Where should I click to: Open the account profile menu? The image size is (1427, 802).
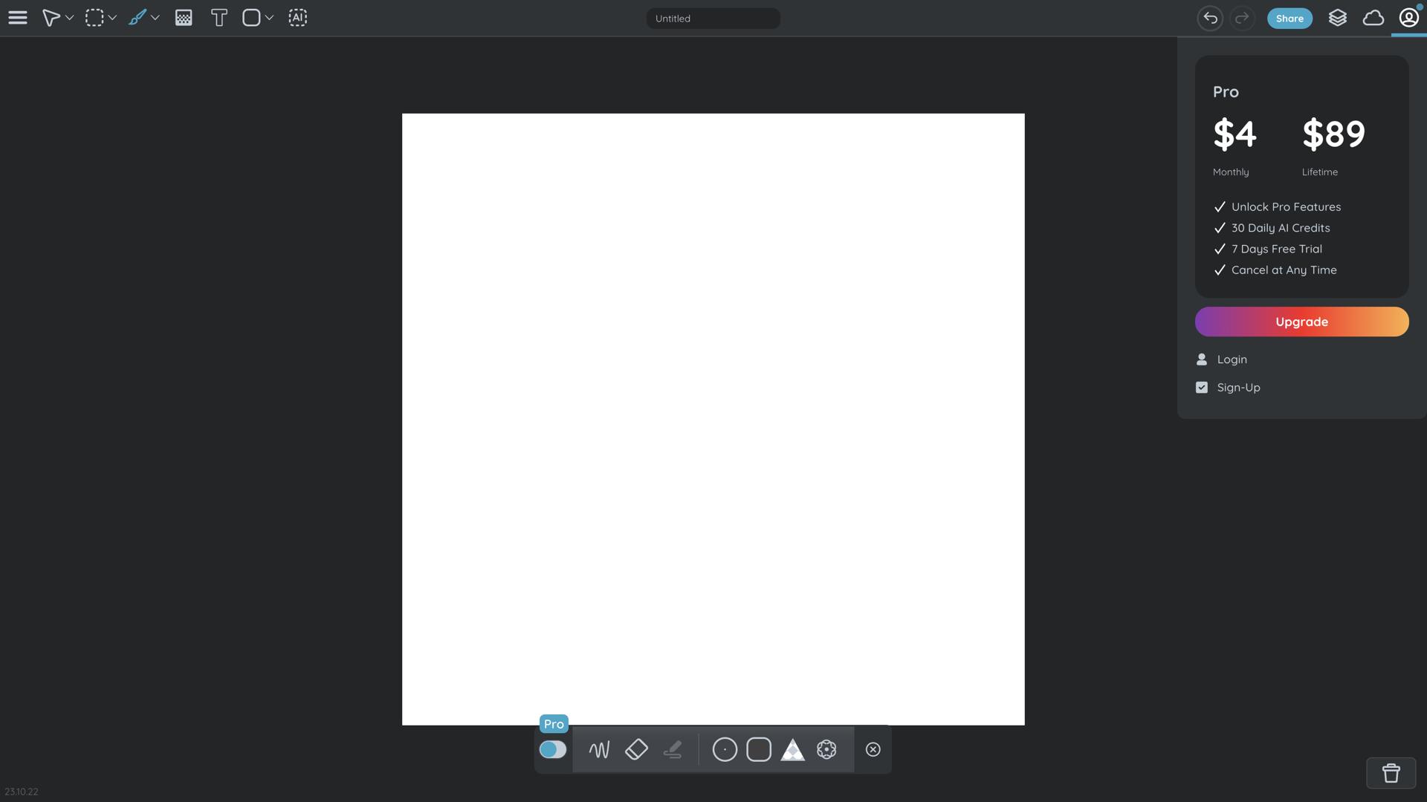1408,18
